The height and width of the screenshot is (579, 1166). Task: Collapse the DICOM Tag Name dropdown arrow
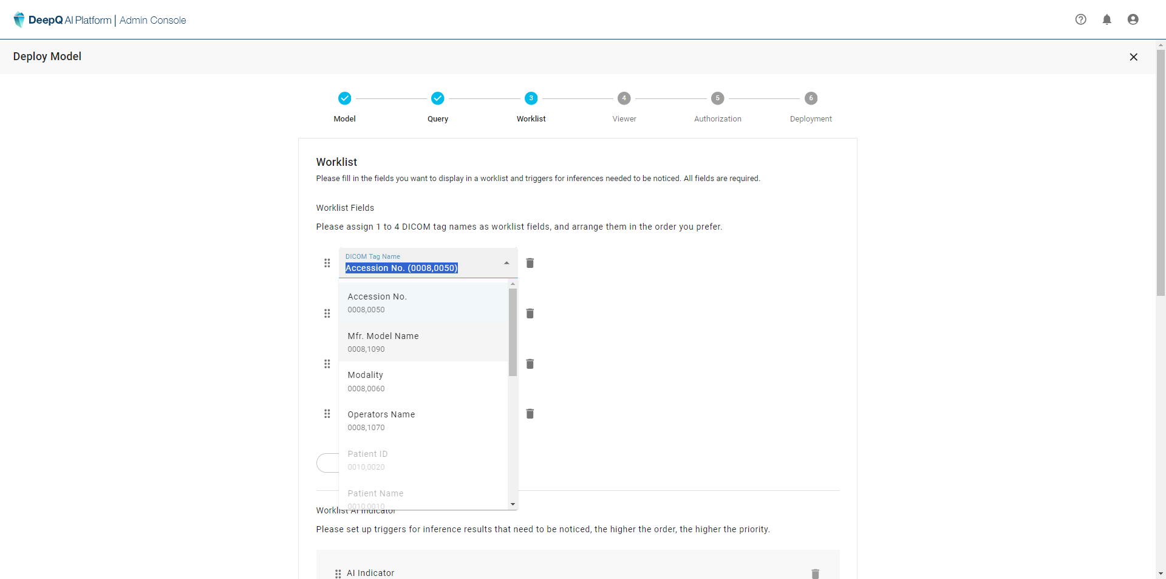click(x=506, y=263)
